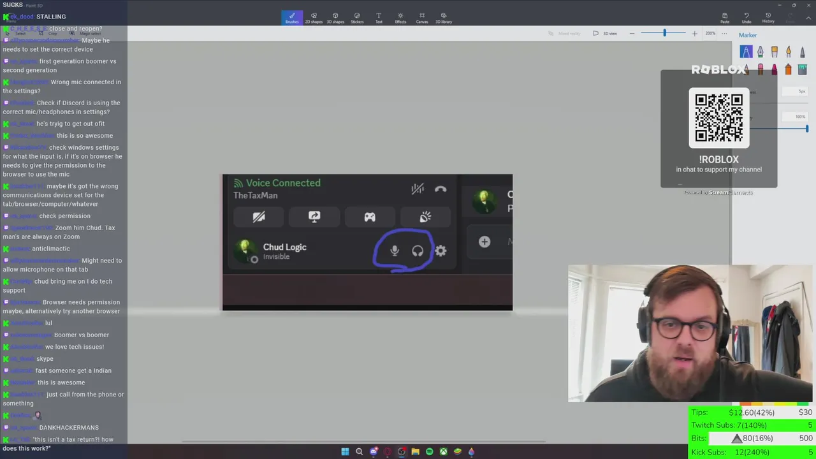Screen dimensions: 816x459
Task: Click the 100% opacity field
Action: (796, 117)
